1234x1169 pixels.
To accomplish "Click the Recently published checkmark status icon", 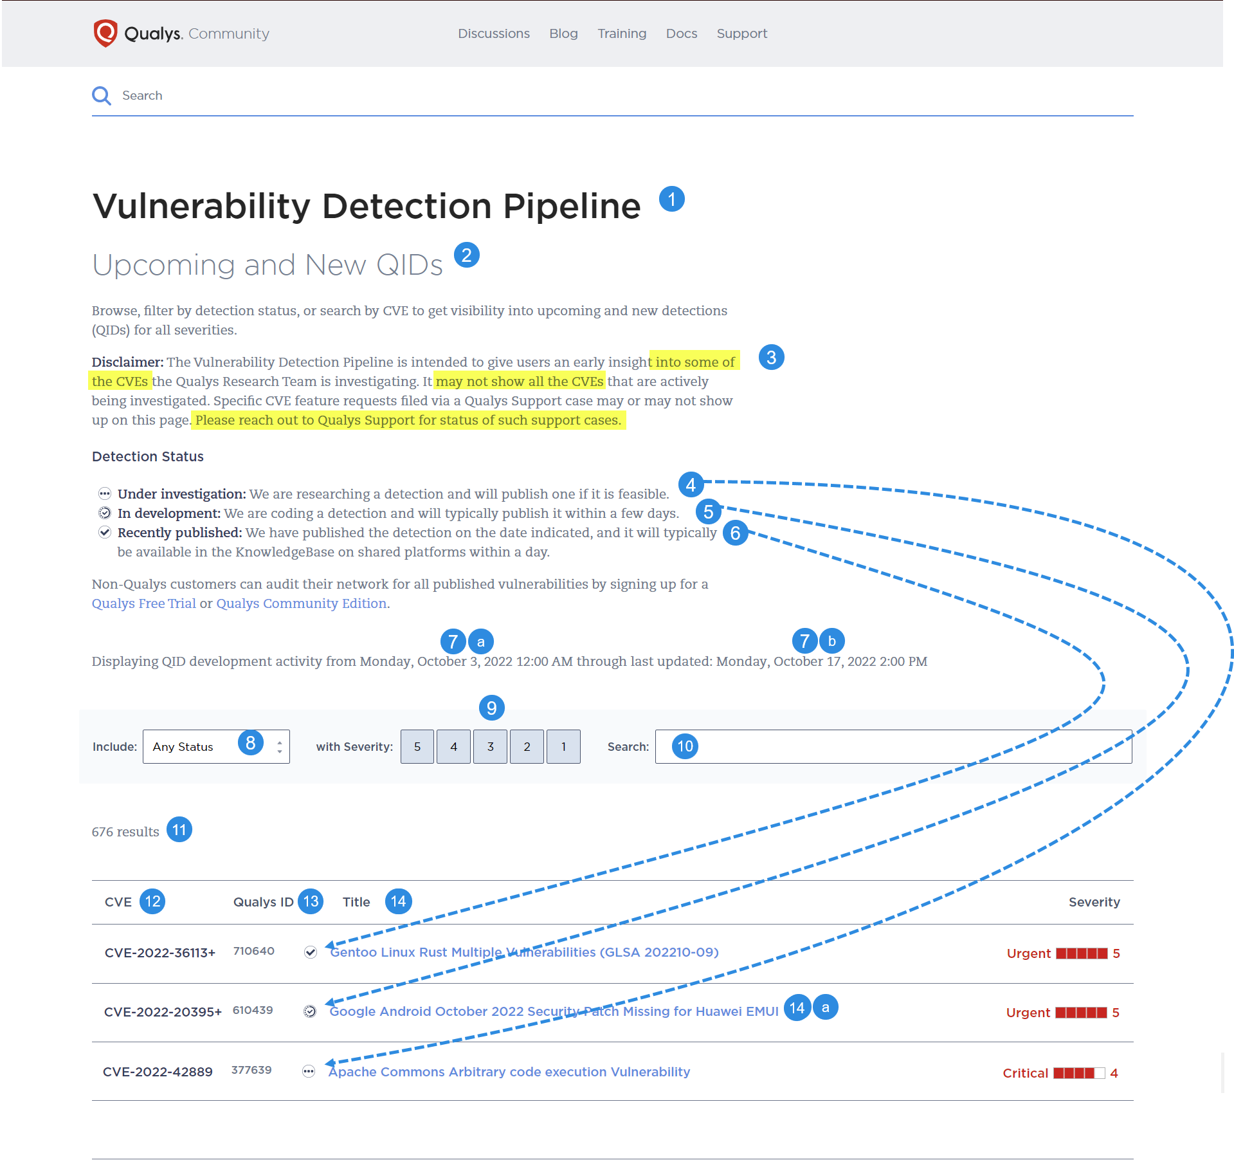I will 105,533.
